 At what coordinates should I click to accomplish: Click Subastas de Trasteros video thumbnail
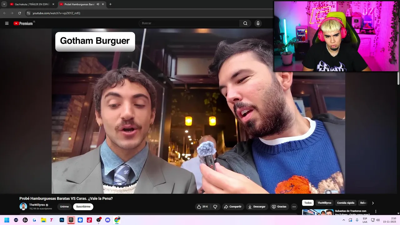(317, 212)
